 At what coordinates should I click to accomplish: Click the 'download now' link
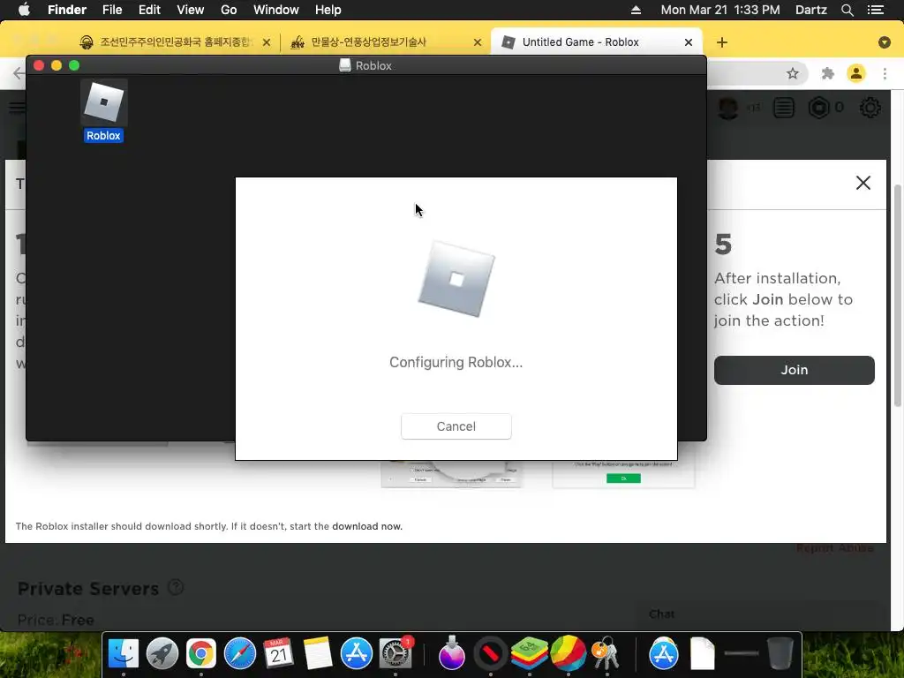[366, 526]
